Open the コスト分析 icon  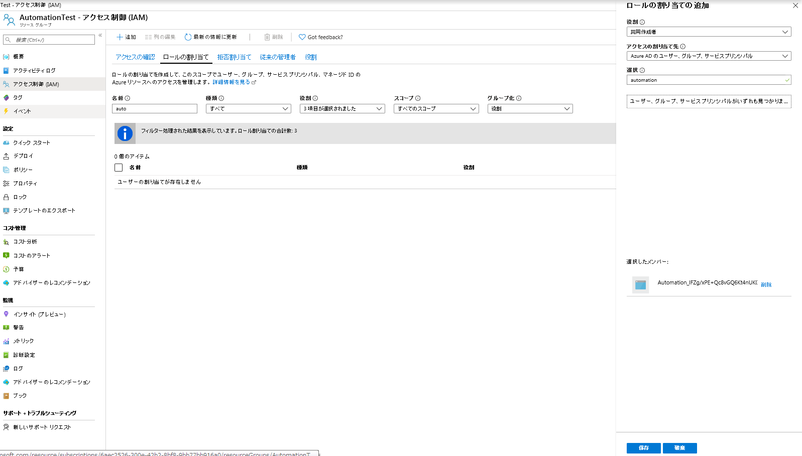6,242
